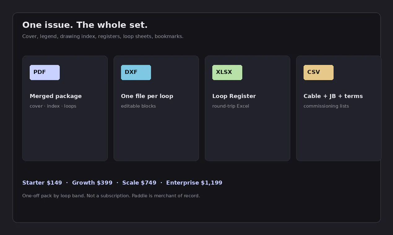393x235 pixels.
Task: Click the Paddle merchant of record note
Action: click(x=111, y=196)
